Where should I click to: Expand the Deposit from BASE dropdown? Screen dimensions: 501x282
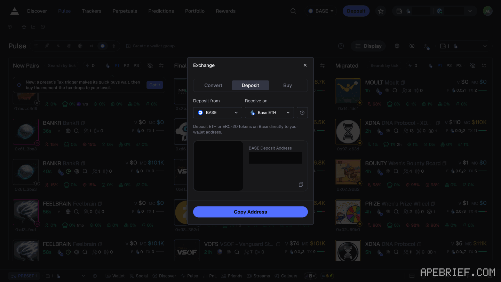pyautogui.click(x=217, y=112)
